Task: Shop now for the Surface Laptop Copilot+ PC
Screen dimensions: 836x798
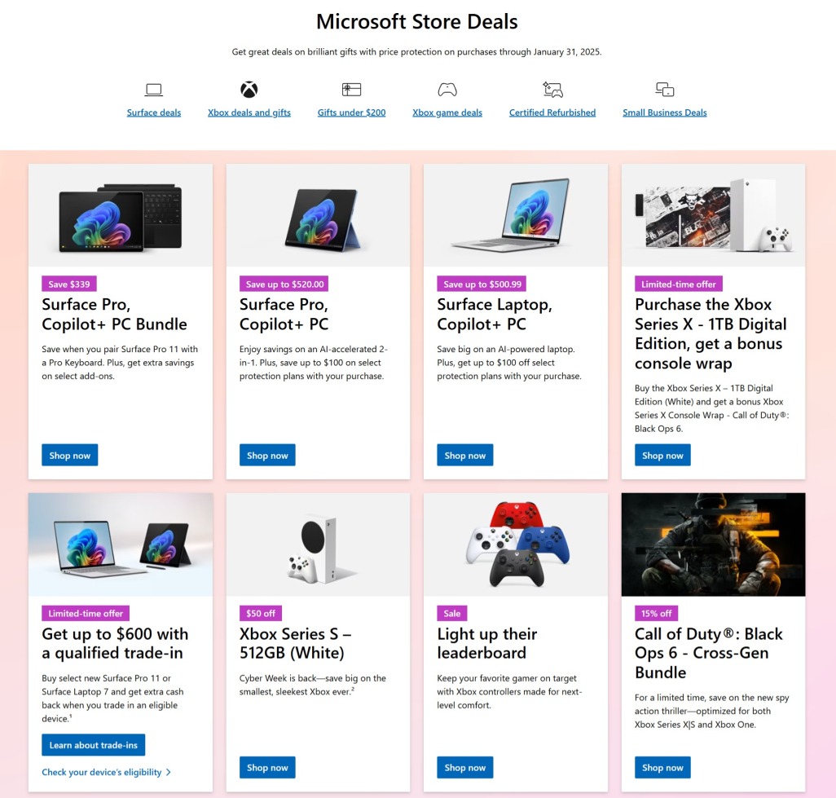Action: [x=464, y=455]
